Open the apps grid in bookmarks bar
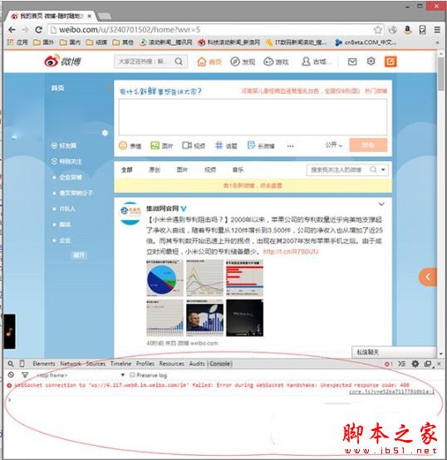The height and width of the screenshot is (460, 447). 10,42
